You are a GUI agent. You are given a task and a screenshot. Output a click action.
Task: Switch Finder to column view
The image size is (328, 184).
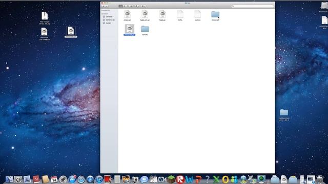coord(128,6)
